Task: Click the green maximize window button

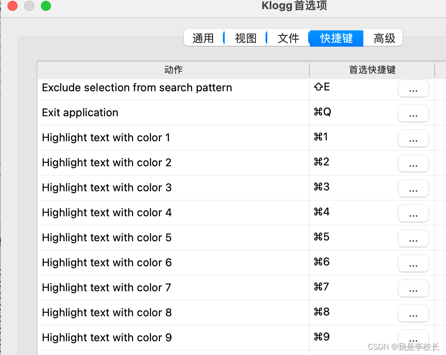Action: coord(46,6)
